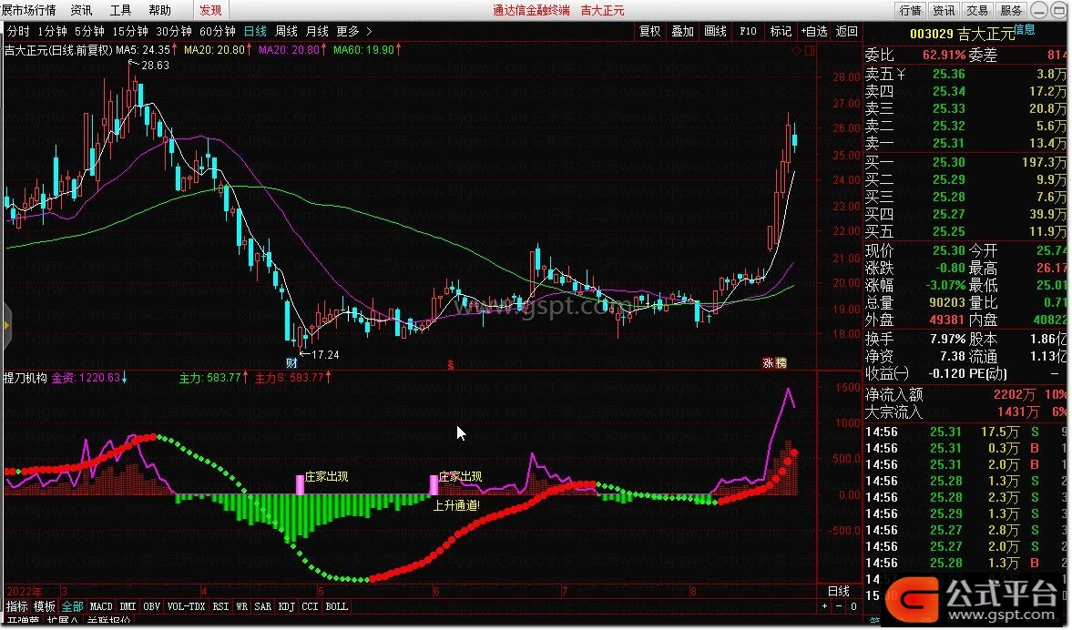Screen dimensions: 1072x630
Task: Click the stock code 003029
Action: tap(931, 35)
